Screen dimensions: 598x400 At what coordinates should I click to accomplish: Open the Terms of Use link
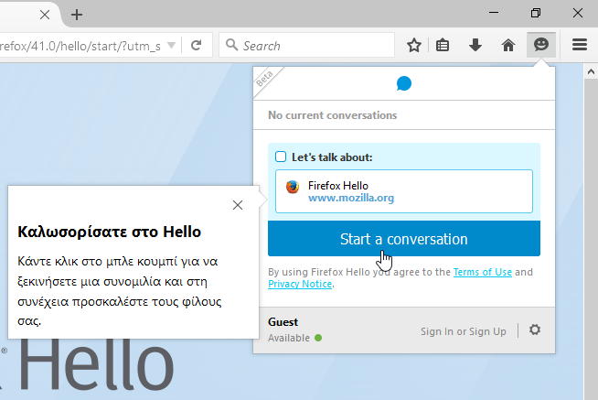coord(483,272)
